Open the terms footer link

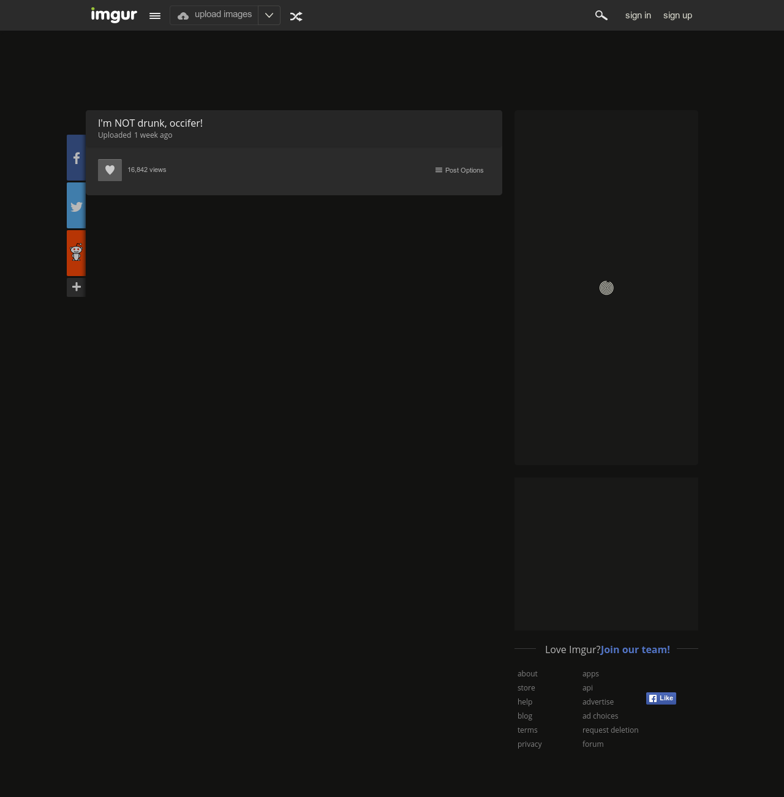tap(527, 730)
